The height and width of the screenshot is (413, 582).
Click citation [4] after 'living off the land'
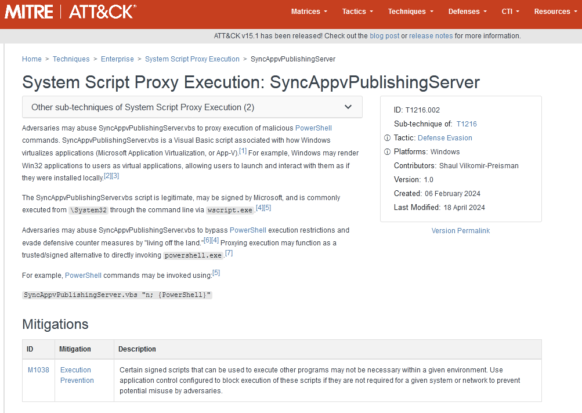[215, 240]
